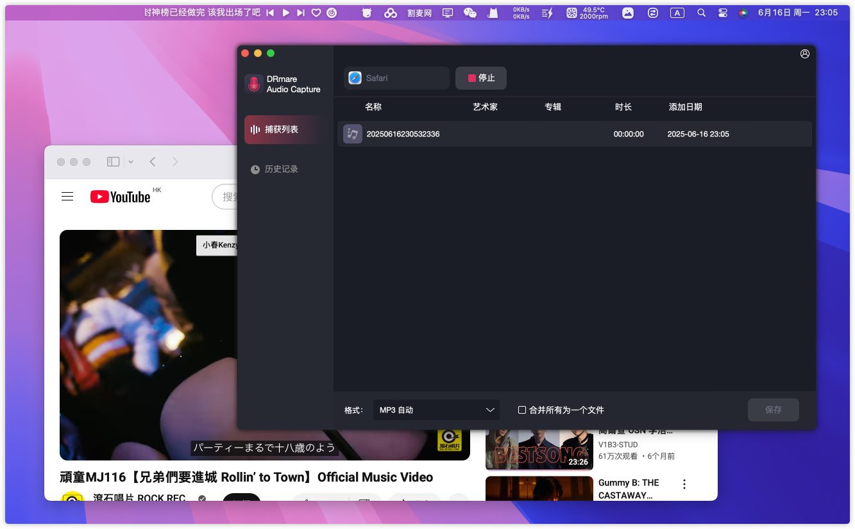The width and height of the screenshot is (855, 529).
Task: Open Spotlight search in menu bar
Action: point(701,13)
